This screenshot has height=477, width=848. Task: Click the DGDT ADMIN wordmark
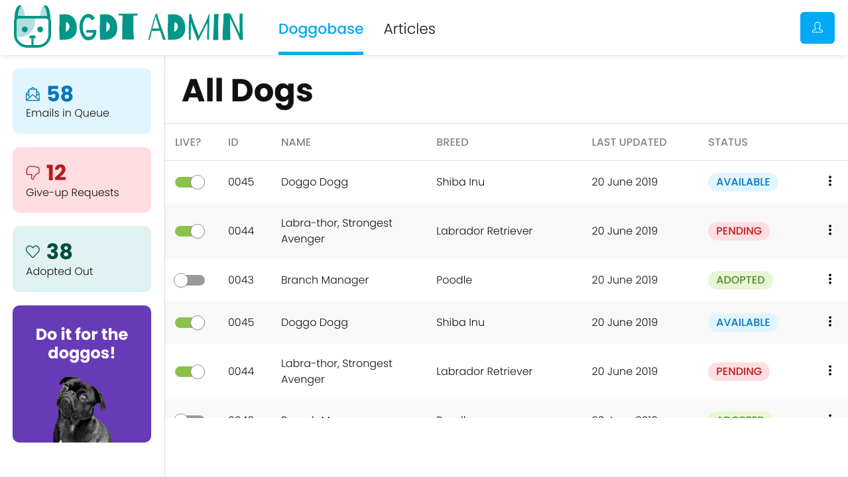pos(151,27)
